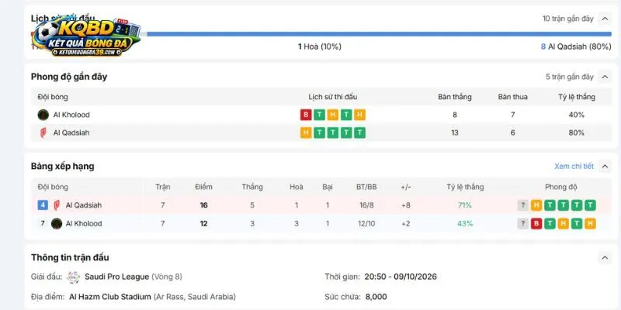This screenshot has height=310, width=621.
Task: Click the Phong độ gần đây heading
Action: (x=69, y=77)
